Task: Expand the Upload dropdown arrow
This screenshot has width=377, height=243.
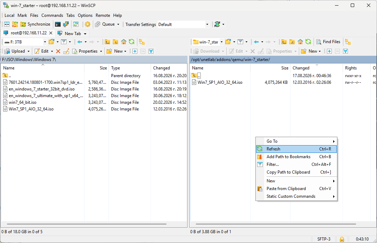Action: (28, 51)
